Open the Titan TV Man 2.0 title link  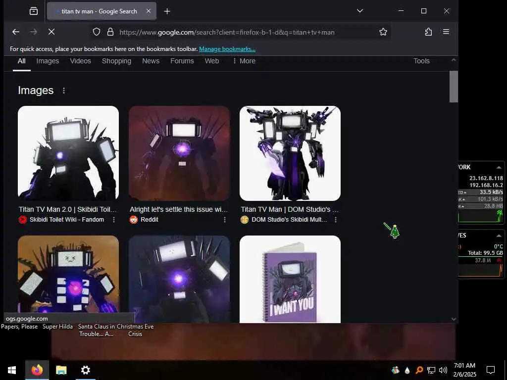(67, 209)
